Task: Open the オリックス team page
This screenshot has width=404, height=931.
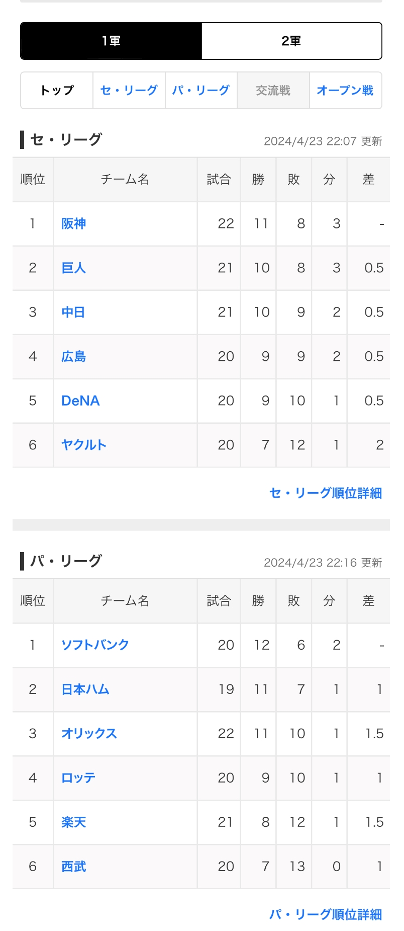Action: point(89,733)
